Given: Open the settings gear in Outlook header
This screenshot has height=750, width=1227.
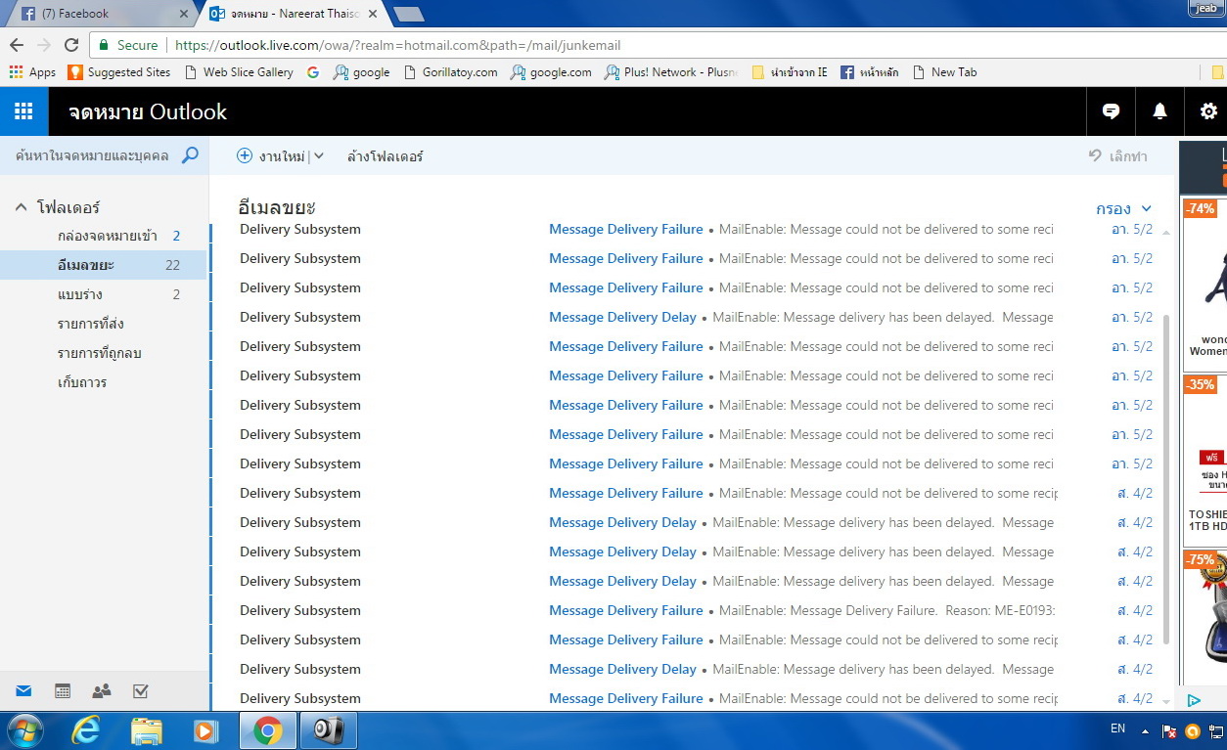Looking at the screenshot, I should point(1208,111).
